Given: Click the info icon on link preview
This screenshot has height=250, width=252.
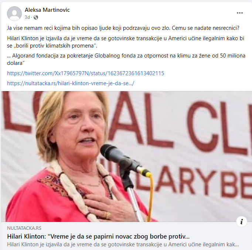Looking at the screenshot, I should point(241,222).
